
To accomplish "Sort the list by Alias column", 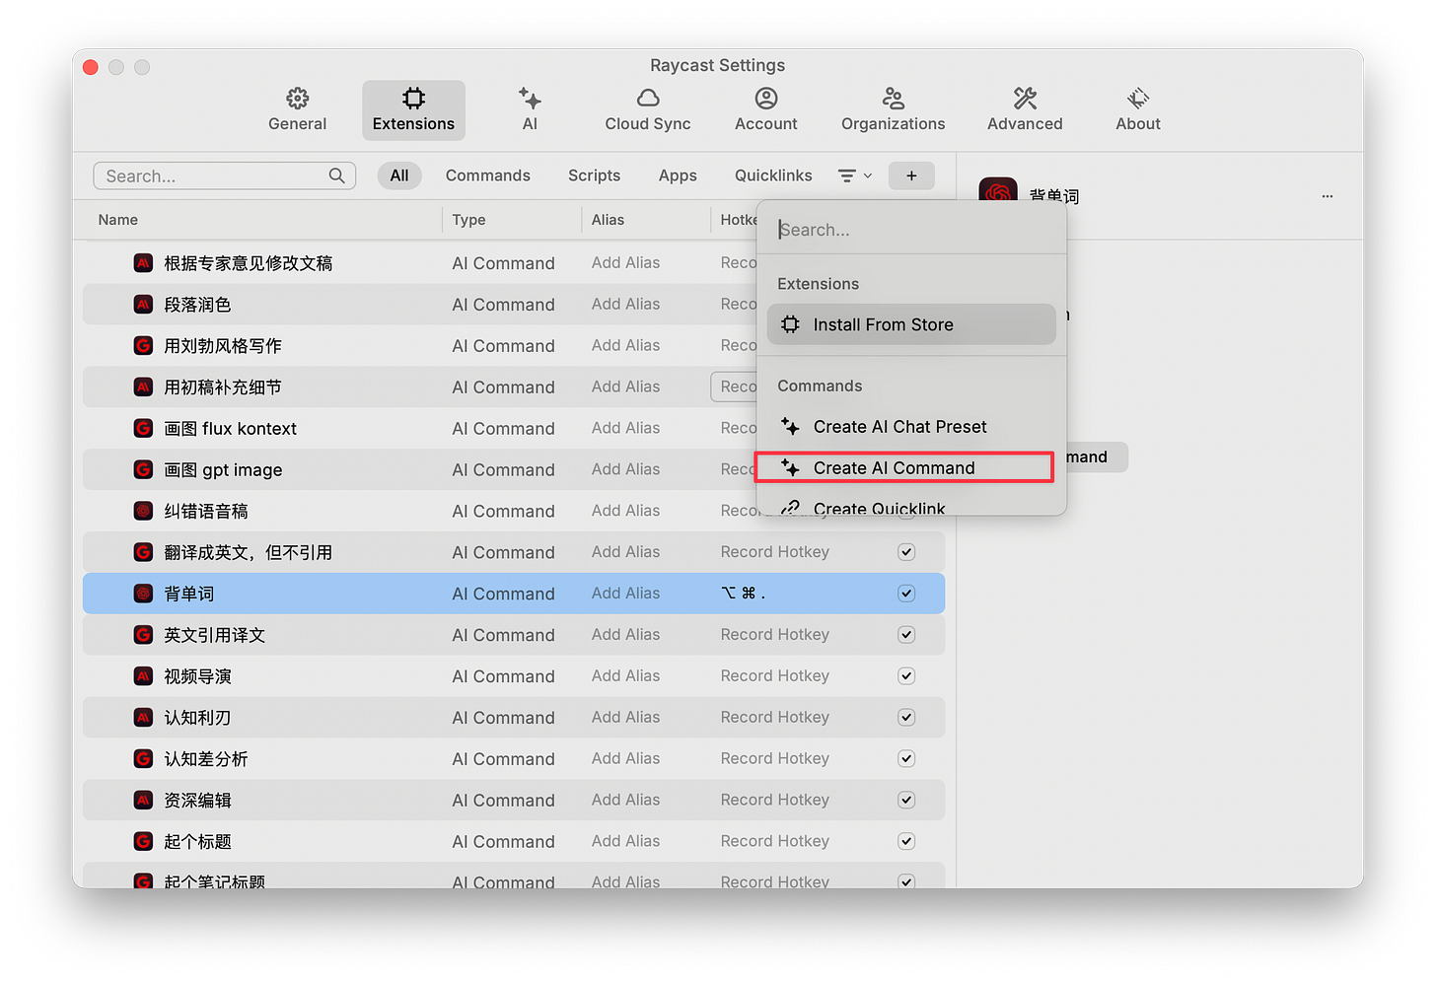I will point(608,220).
